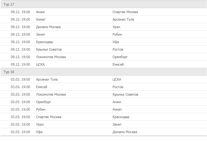Click the 03.03. 19:00 date of Оренбург–Анжи
The height and width of the screenshot is (150, 207).
(x=20, y=102)
